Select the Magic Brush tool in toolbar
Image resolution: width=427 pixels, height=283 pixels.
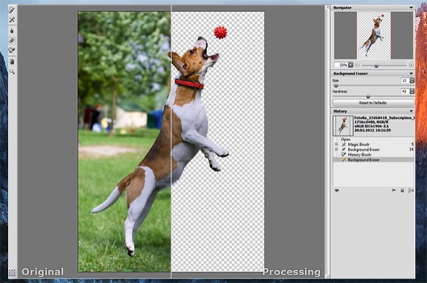pyautogui.click(x=11, y=20)
